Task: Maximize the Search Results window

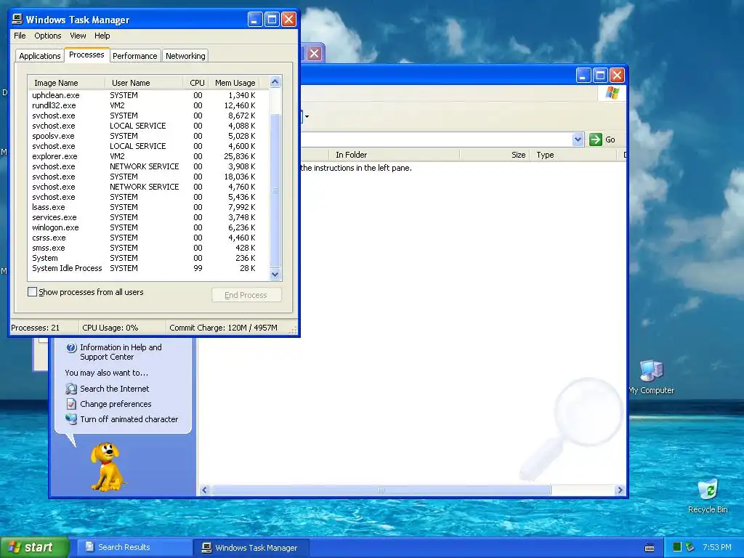Action: click(600, 75)
